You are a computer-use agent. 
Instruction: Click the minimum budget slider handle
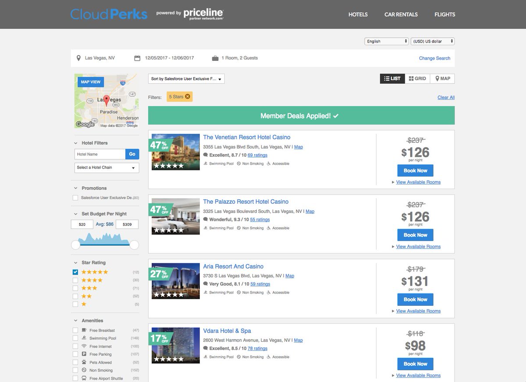pos(76,245)
